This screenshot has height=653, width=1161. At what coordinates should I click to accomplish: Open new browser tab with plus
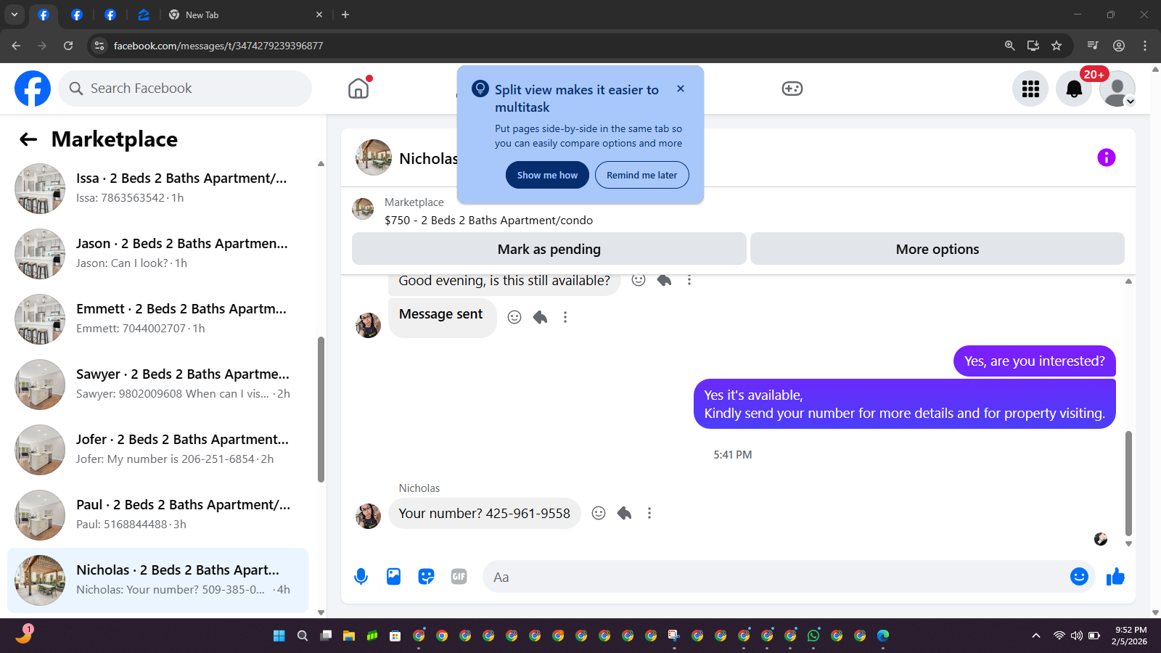[345, 15]
